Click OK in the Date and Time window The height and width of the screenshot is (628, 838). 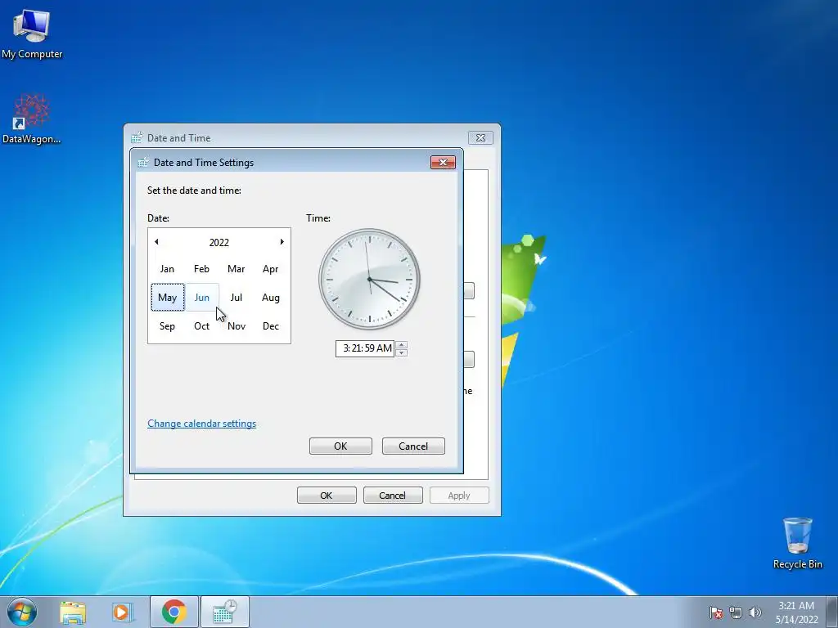pyautogui.click(x=326, y=495)
